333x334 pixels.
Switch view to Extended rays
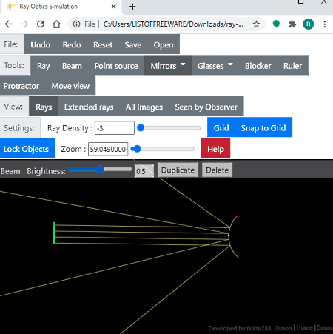coord(89,107)
